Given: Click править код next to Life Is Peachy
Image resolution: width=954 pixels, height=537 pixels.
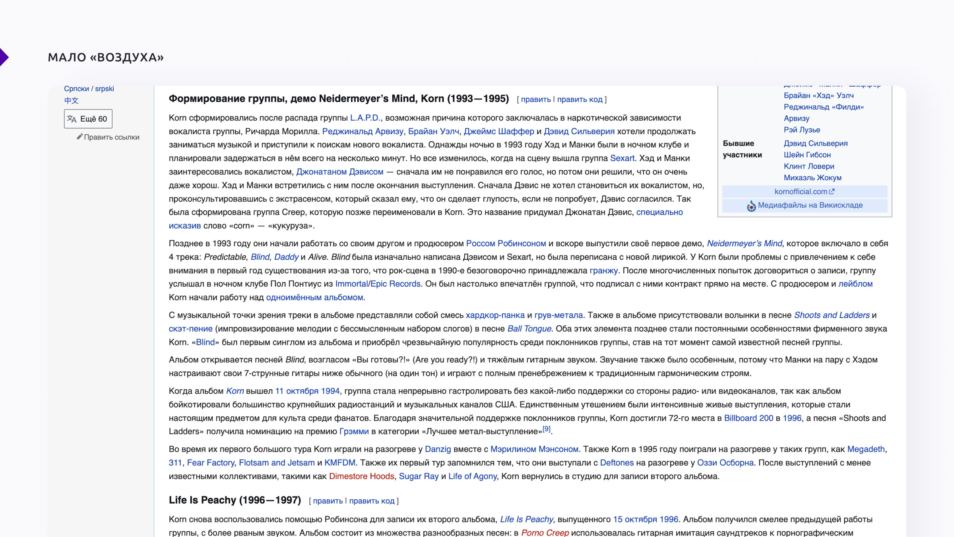Looking at the screenshot, I should 372,501.
